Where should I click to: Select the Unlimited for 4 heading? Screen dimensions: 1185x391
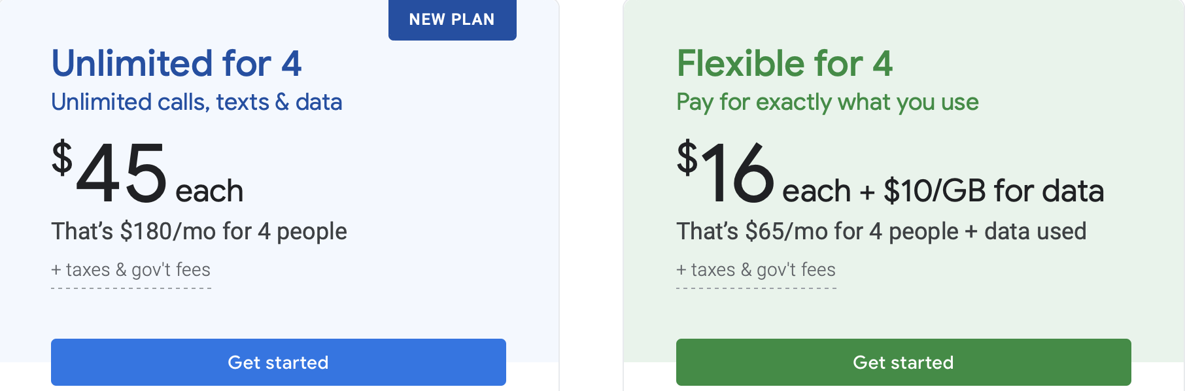pyautogui.click(x=177, y=63)
